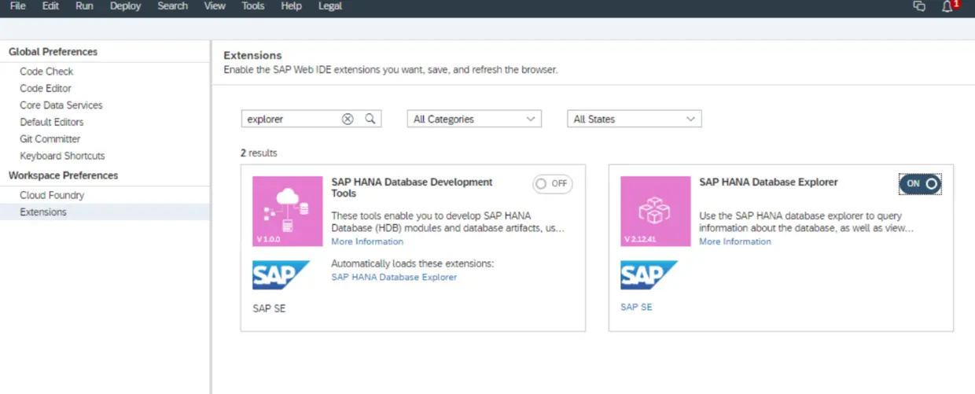
Task: Open the chat feedback icon near notifications
Action: click(x=918, y=6)
